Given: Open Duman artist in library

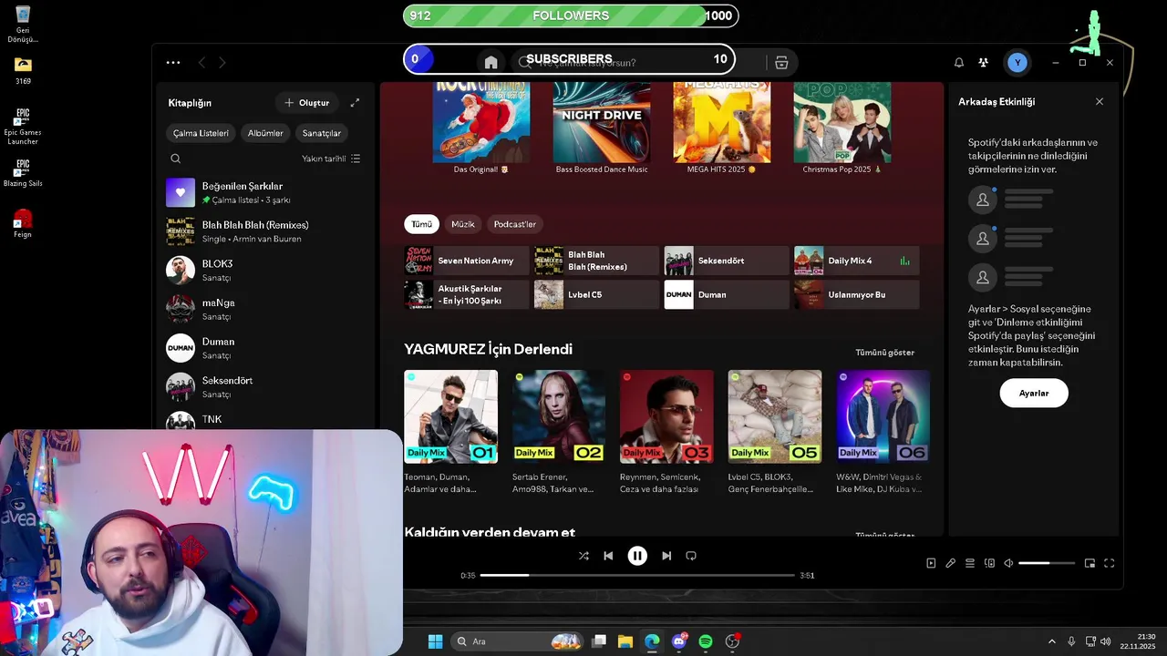Looking at the screenshot, I should pos(265,348).
